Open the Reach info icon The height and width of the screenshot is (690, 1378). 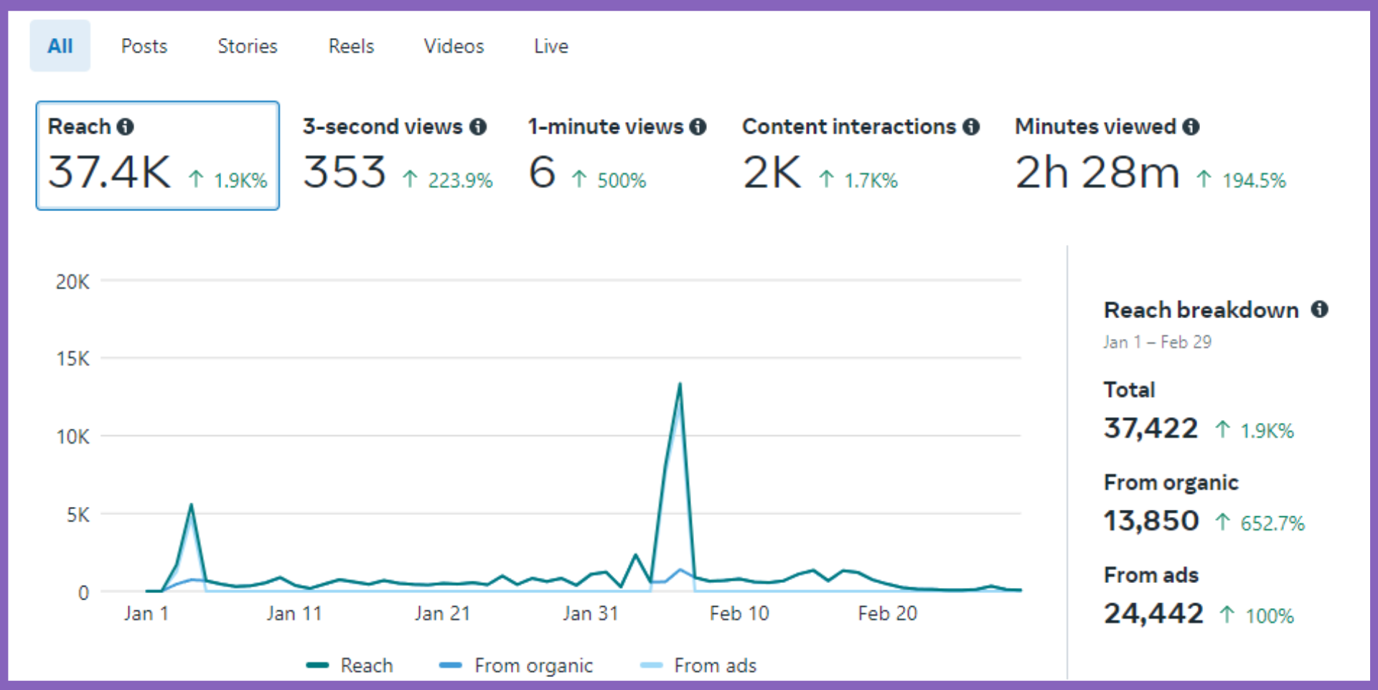tap(126, 127)
